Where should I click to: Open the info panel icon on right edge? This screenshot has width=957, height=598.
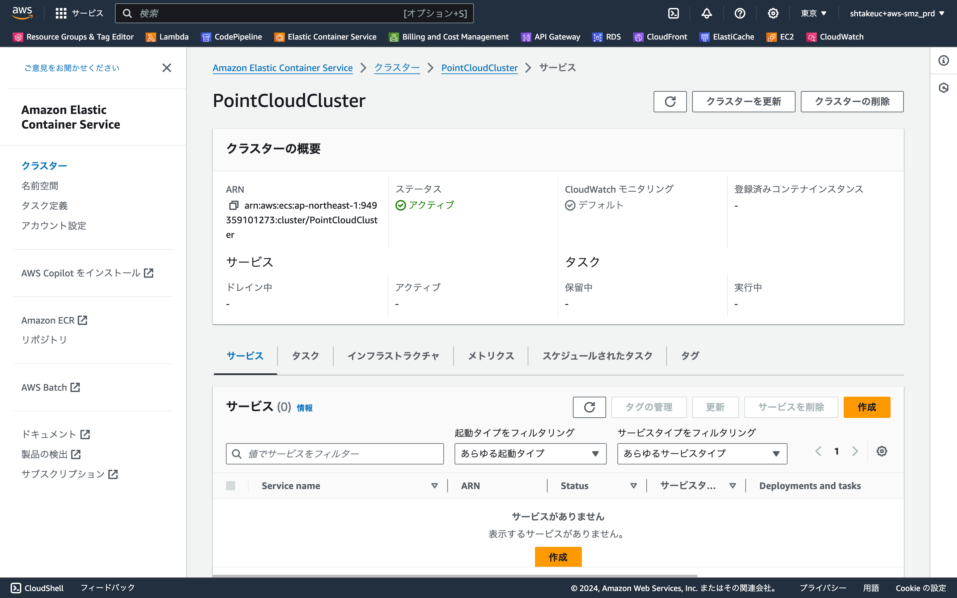coord(944,60)
